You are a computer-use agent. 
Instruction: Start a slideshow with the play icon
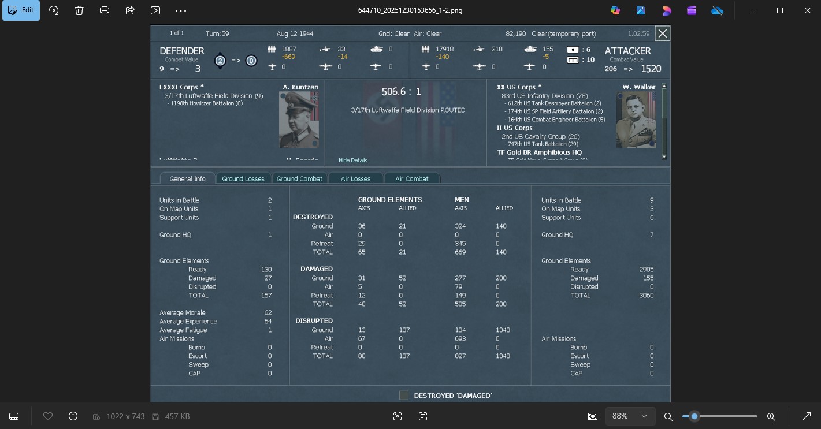point(155,10)
